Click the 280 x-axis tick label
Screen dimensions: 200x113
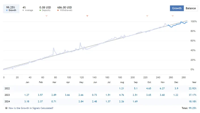coord(184,77)
